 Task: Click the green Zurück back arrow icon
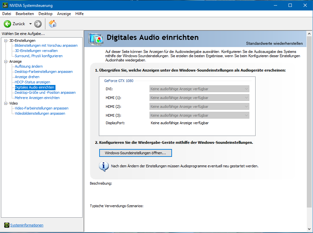[x=7, y=24]
